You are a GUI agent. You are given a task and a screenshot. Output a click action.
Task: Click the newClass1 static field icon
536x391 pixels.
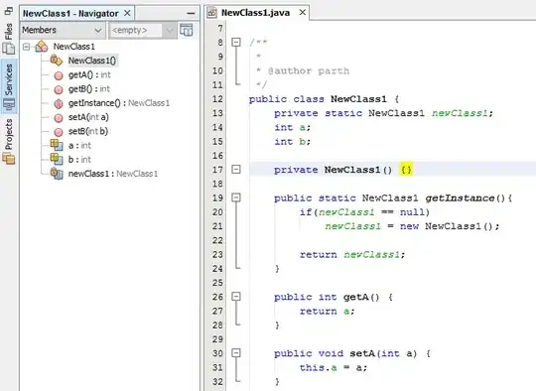pyautogui.click(x=57, y=174)
